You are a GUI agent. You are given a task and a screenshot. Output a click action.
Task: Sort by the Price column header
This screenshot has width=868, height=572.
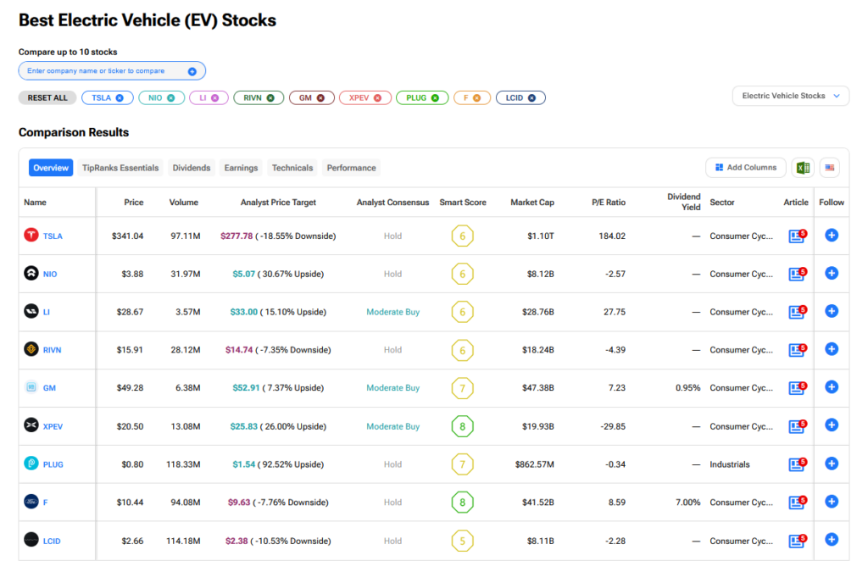(133, 203)
